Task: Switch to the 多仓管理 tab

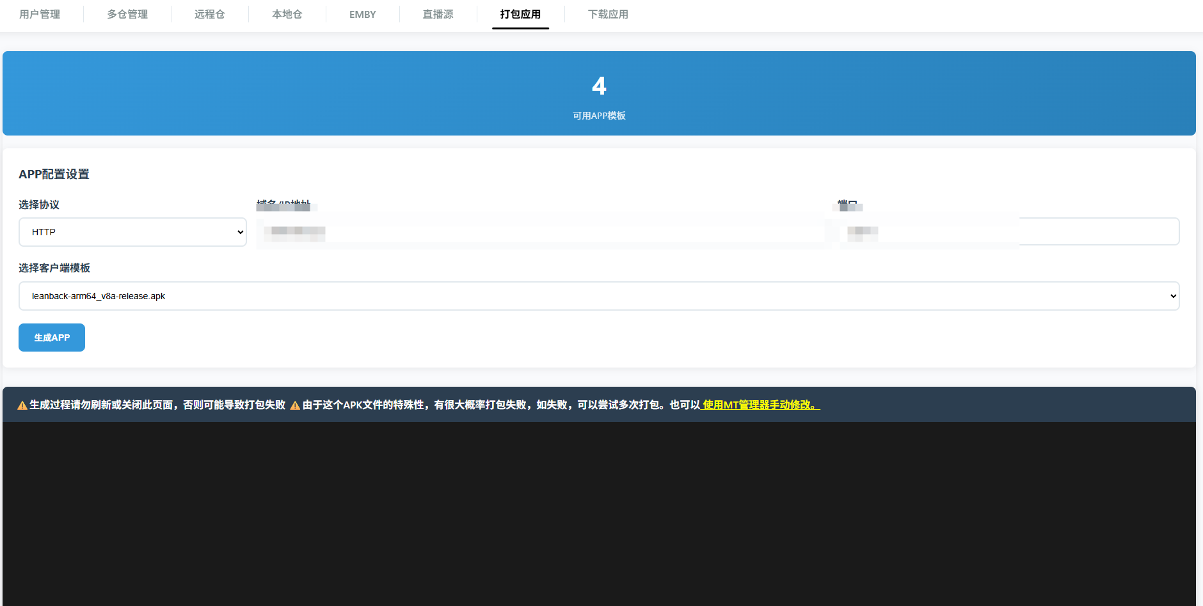Action: 127,14
